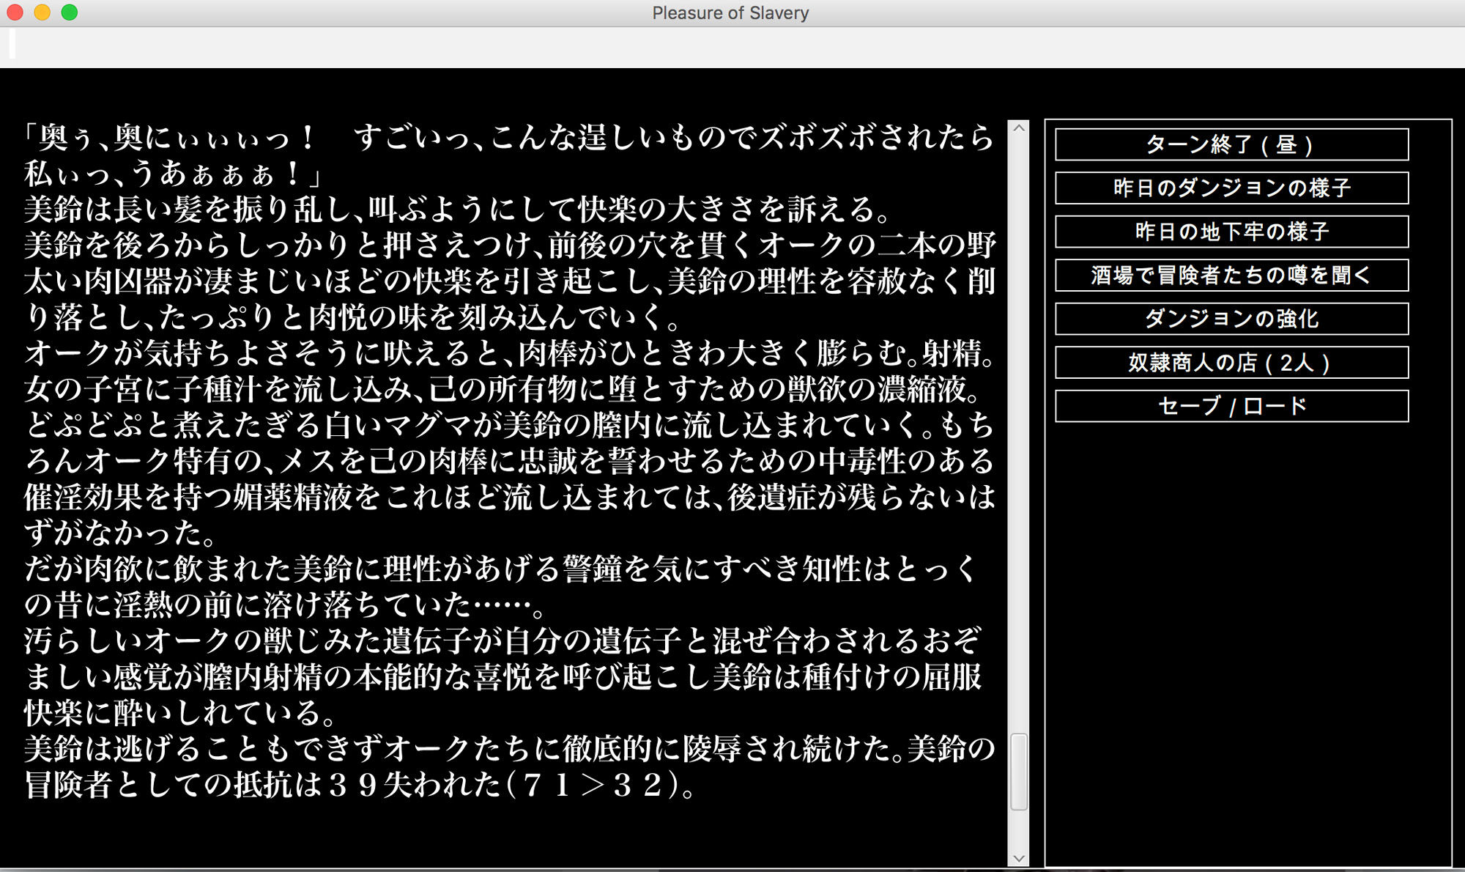Click the scrollbar up arrow on the text panel
The height and width of the screenshot is (872, 1465).
[x=1018, y=128]
